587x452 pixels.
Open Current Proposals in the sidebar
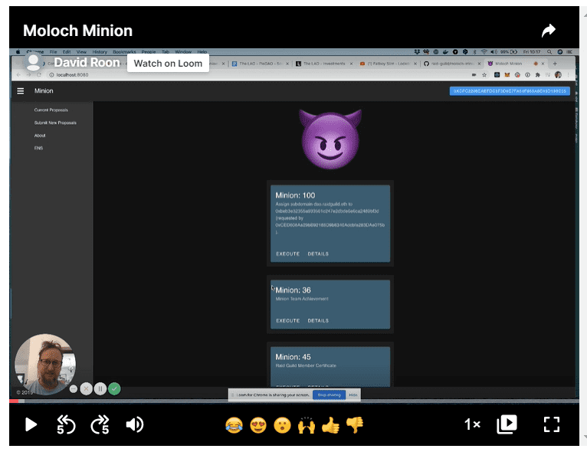coord(51,110)
